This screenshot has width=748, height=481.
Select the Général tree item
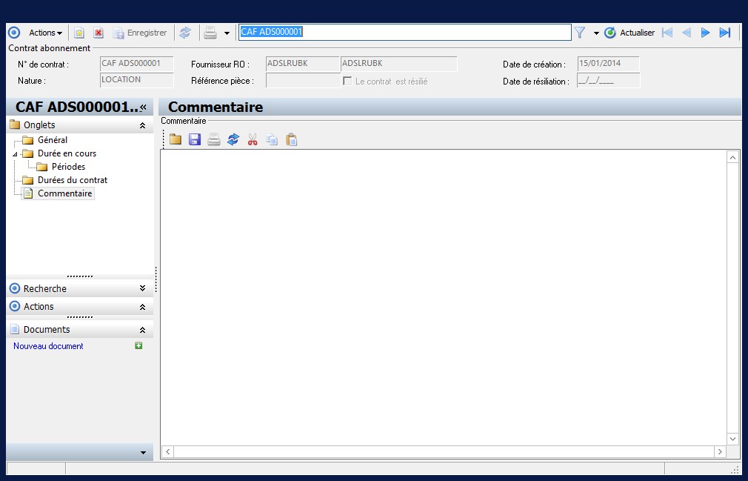[x=53, y=140]
